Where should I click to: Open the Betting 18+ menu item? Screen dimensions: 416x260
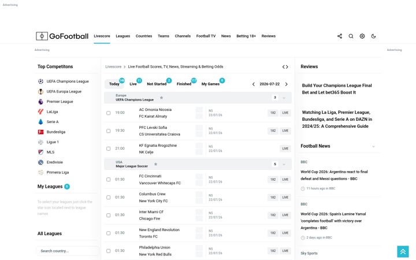[246, 36]
